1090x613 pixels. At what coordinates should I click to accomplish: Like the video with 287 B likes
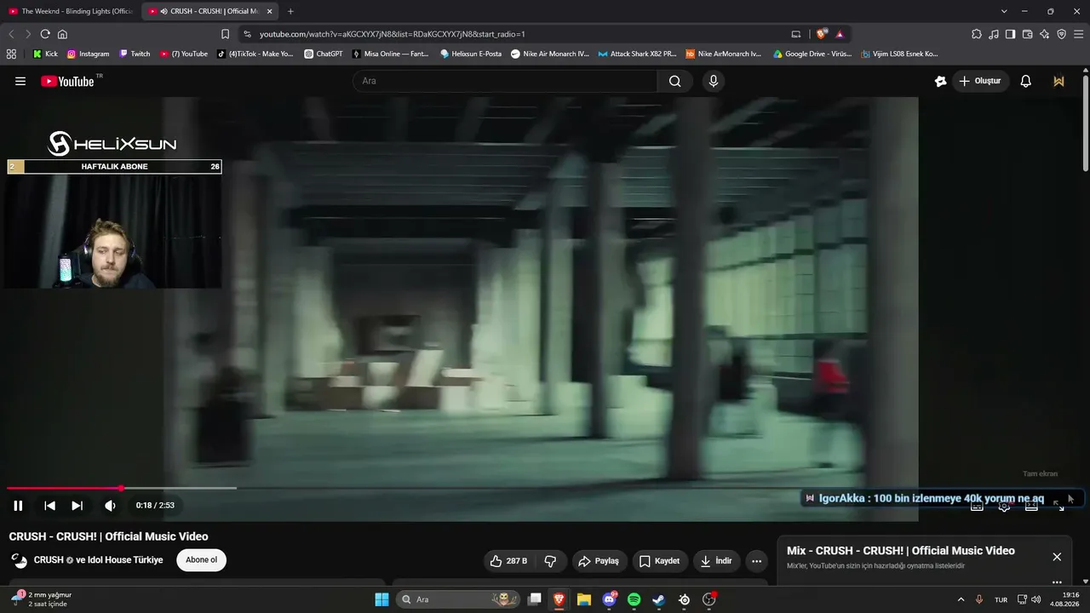click(508, 561)
